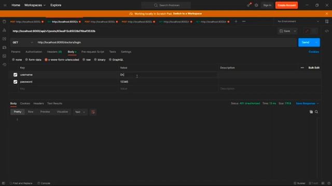Search the response body magnifier icon

tap(316, 112)
